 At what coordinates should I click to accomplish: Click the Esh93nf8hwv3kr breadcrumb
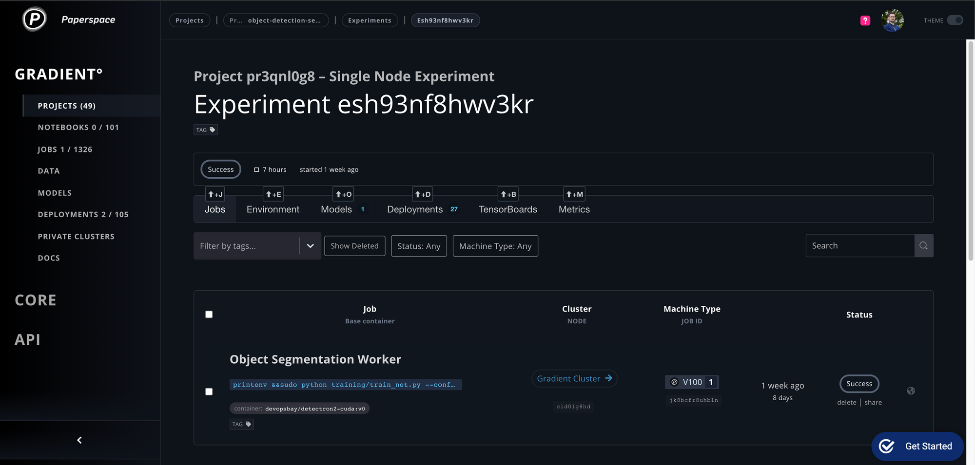[446, 20]
